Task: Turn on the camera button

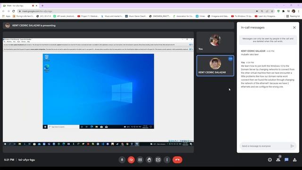Action: pos(131,160)
